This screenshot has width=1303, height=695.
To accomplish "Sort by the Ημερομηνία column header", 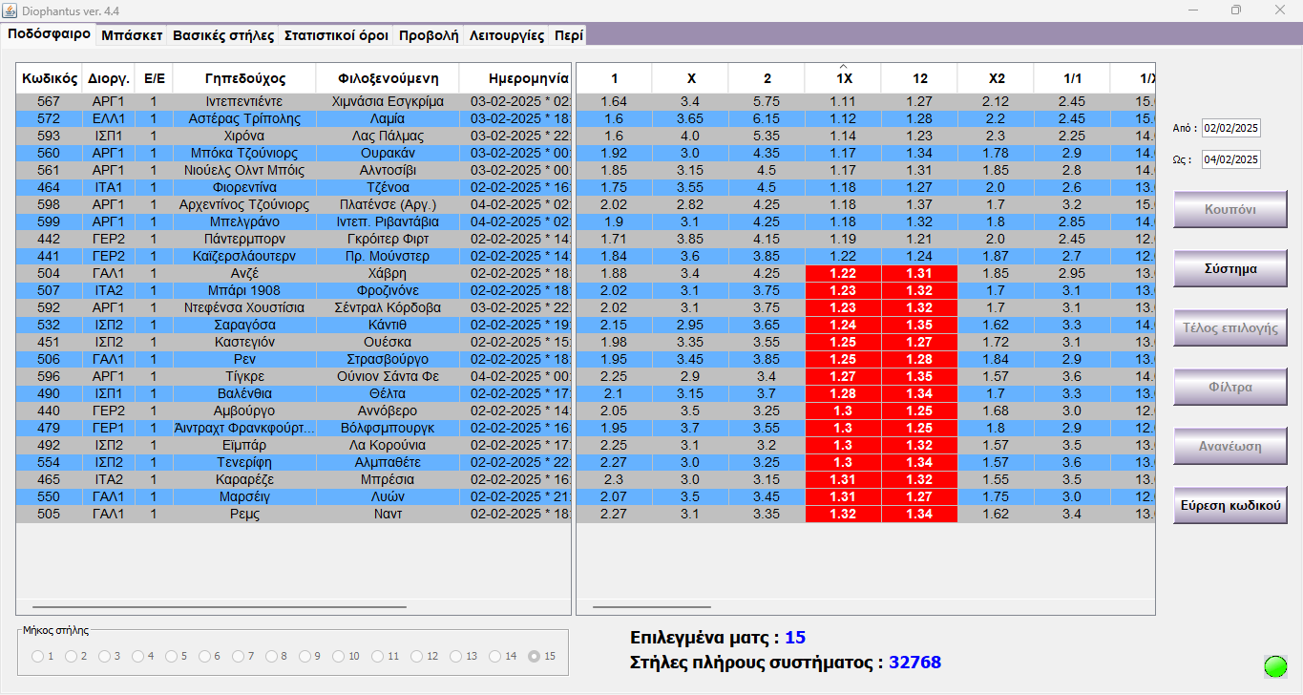I will click(x=515, y=78).
